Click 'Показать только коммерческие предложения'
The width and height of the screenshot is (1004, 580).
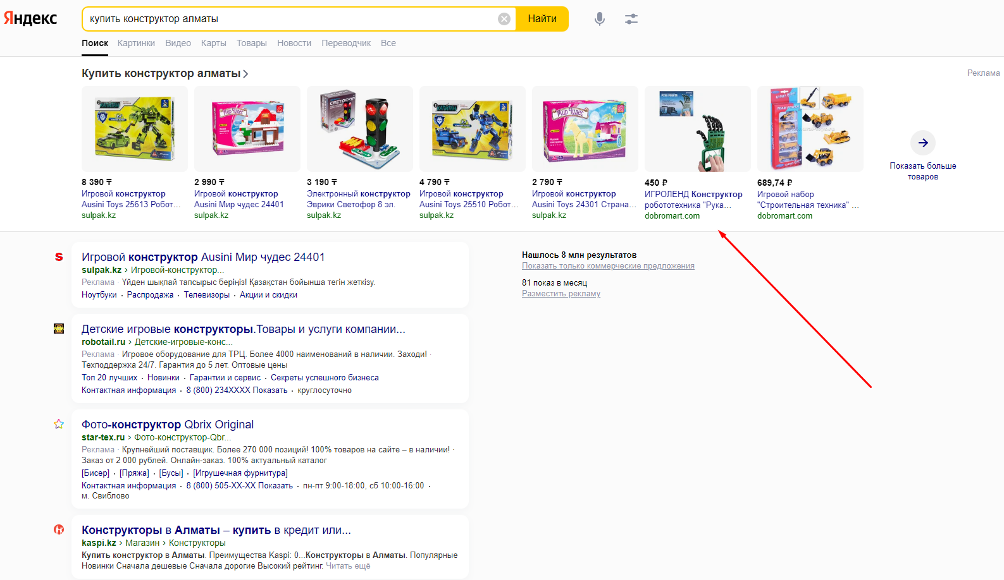tap(608, 266)
